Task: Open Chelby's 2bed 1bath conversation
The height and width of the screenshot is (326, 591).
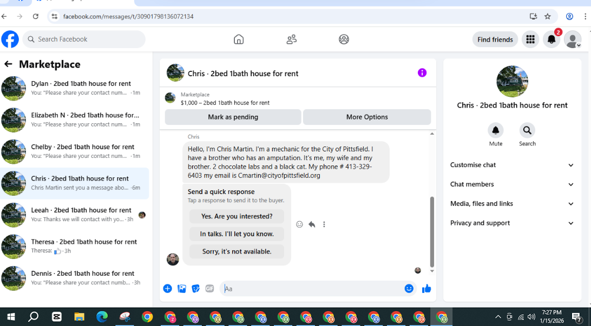Action: click(x=75, y=151)
